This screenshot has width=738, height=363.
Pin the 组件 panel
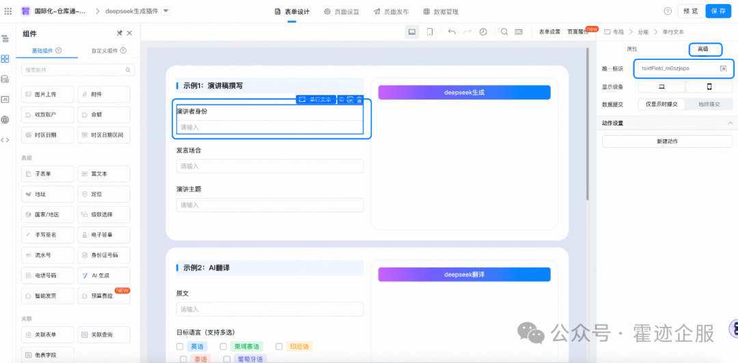(120, 33)
